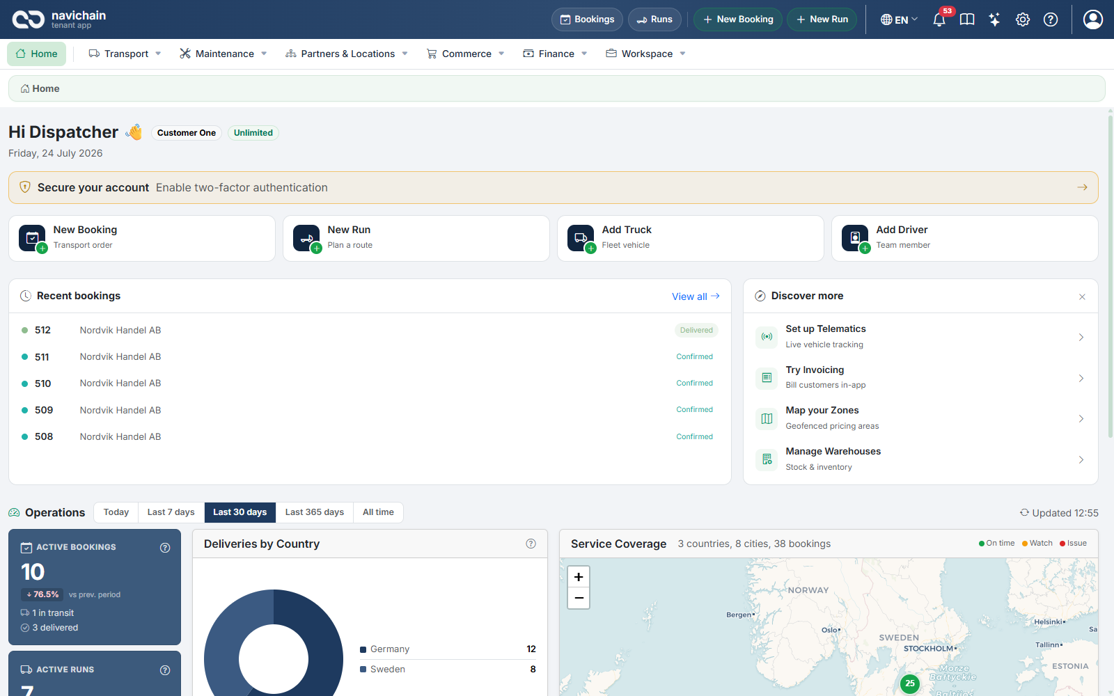Click the Try Invoicing icon
1114x696 pixels.
(767, 378)
